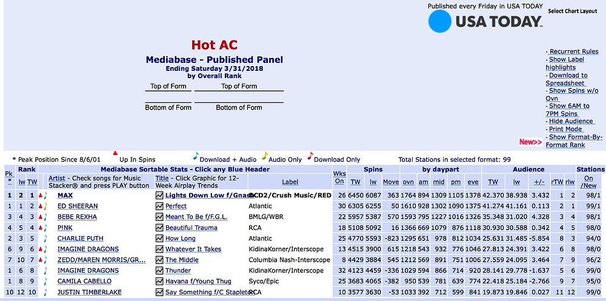
Task: Open the trend graph icon beside Beautiful Trauma
Action: 159,228
